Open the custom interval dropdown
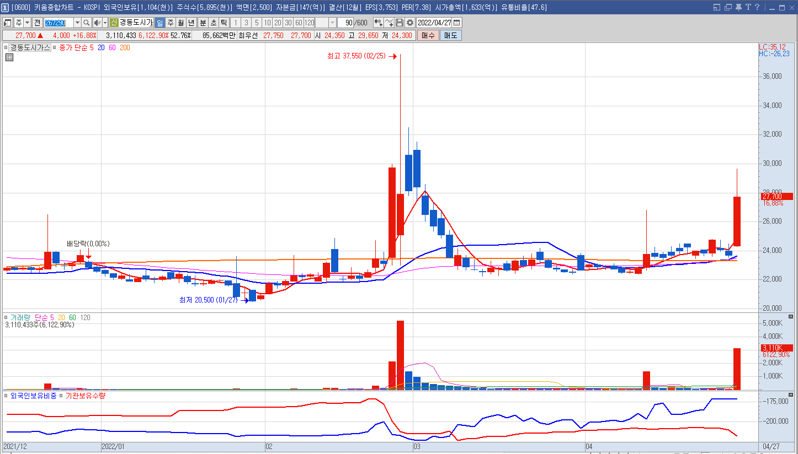 tap(332, 23)
